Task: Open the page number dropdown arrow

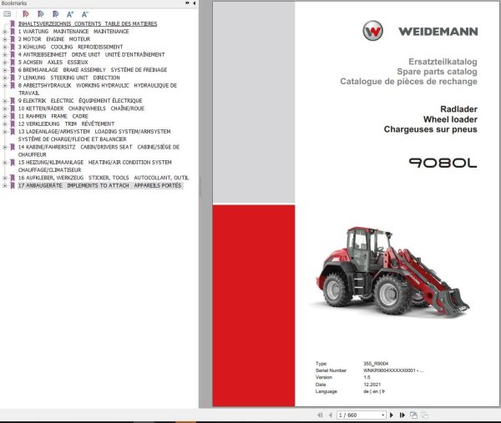Action: (382, 415)
